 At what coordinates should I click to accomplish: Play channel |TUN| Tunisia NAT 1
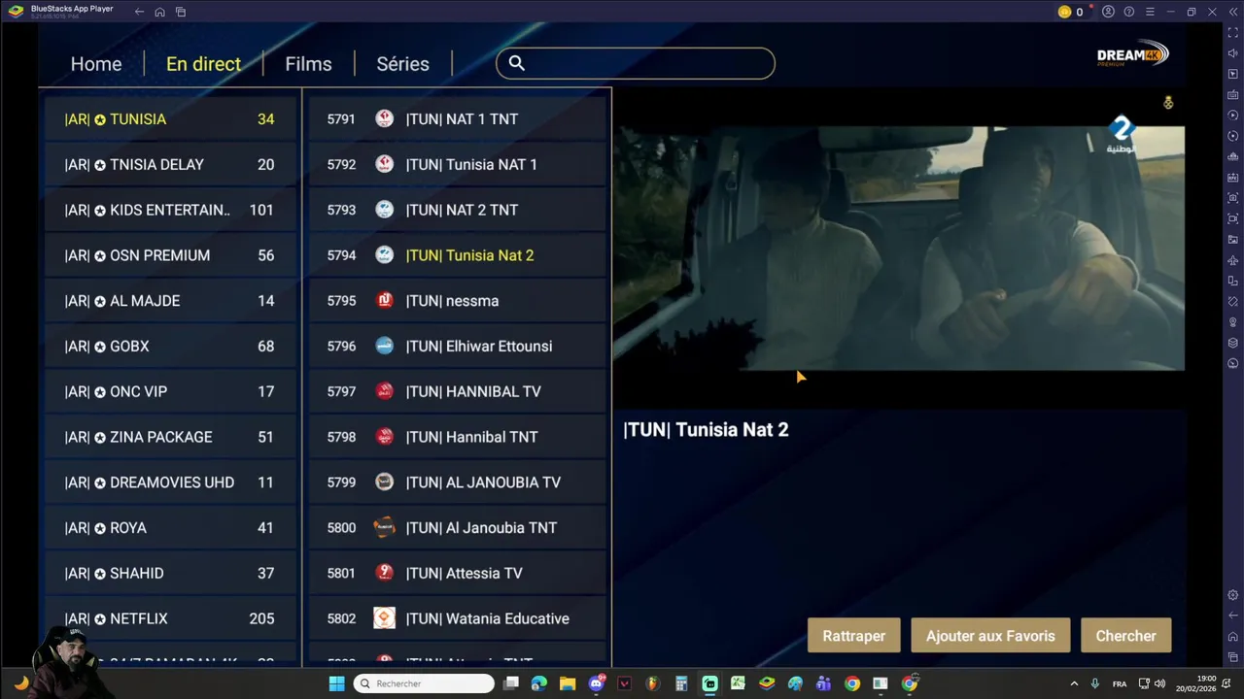coord(458,164)
